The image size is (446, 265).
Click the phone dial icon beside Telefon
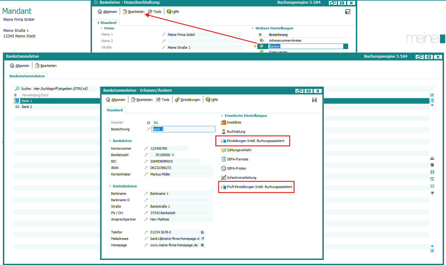[x=202, y=232]
